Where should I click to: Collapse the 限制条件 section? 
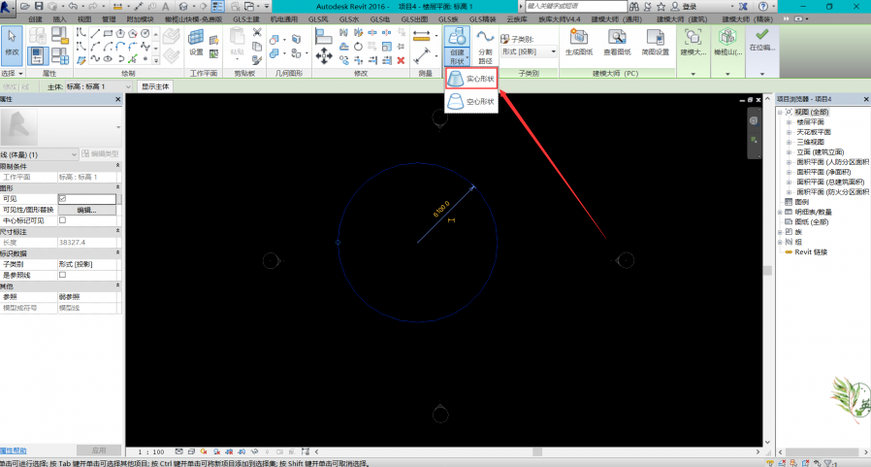pos(117,166)
